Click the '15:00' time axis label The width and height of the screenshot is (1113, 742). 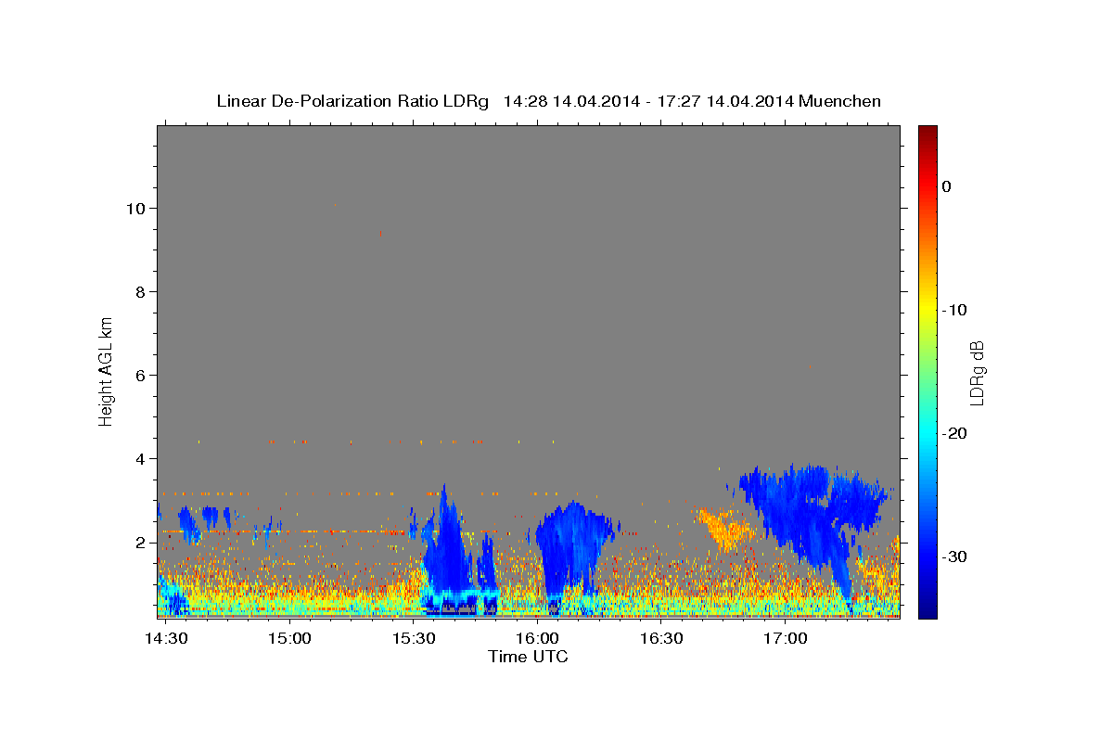pos(290,639)
